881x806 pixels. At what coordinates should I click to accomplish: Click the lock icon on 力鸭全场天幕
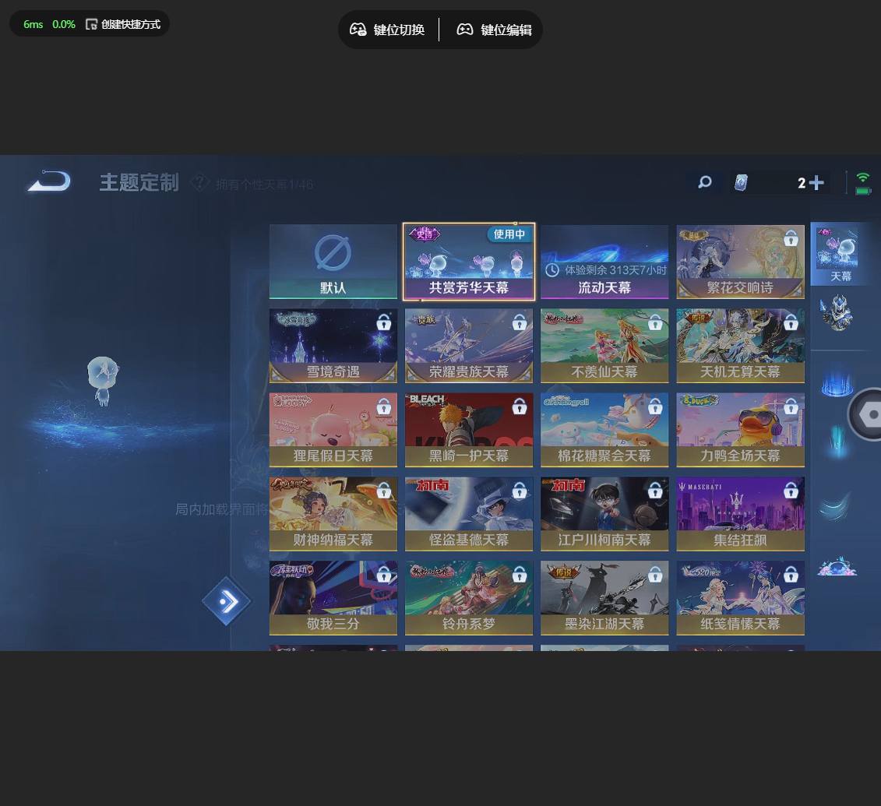[x=791, y=406]
